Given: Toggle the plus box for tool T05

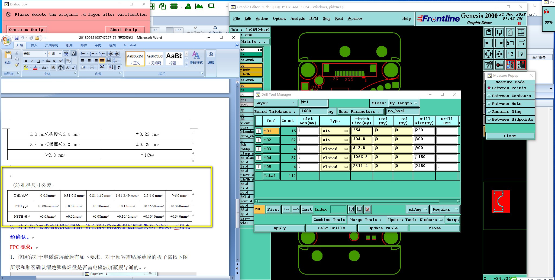Looking at the screenshot, I should (x=259, y=167).
